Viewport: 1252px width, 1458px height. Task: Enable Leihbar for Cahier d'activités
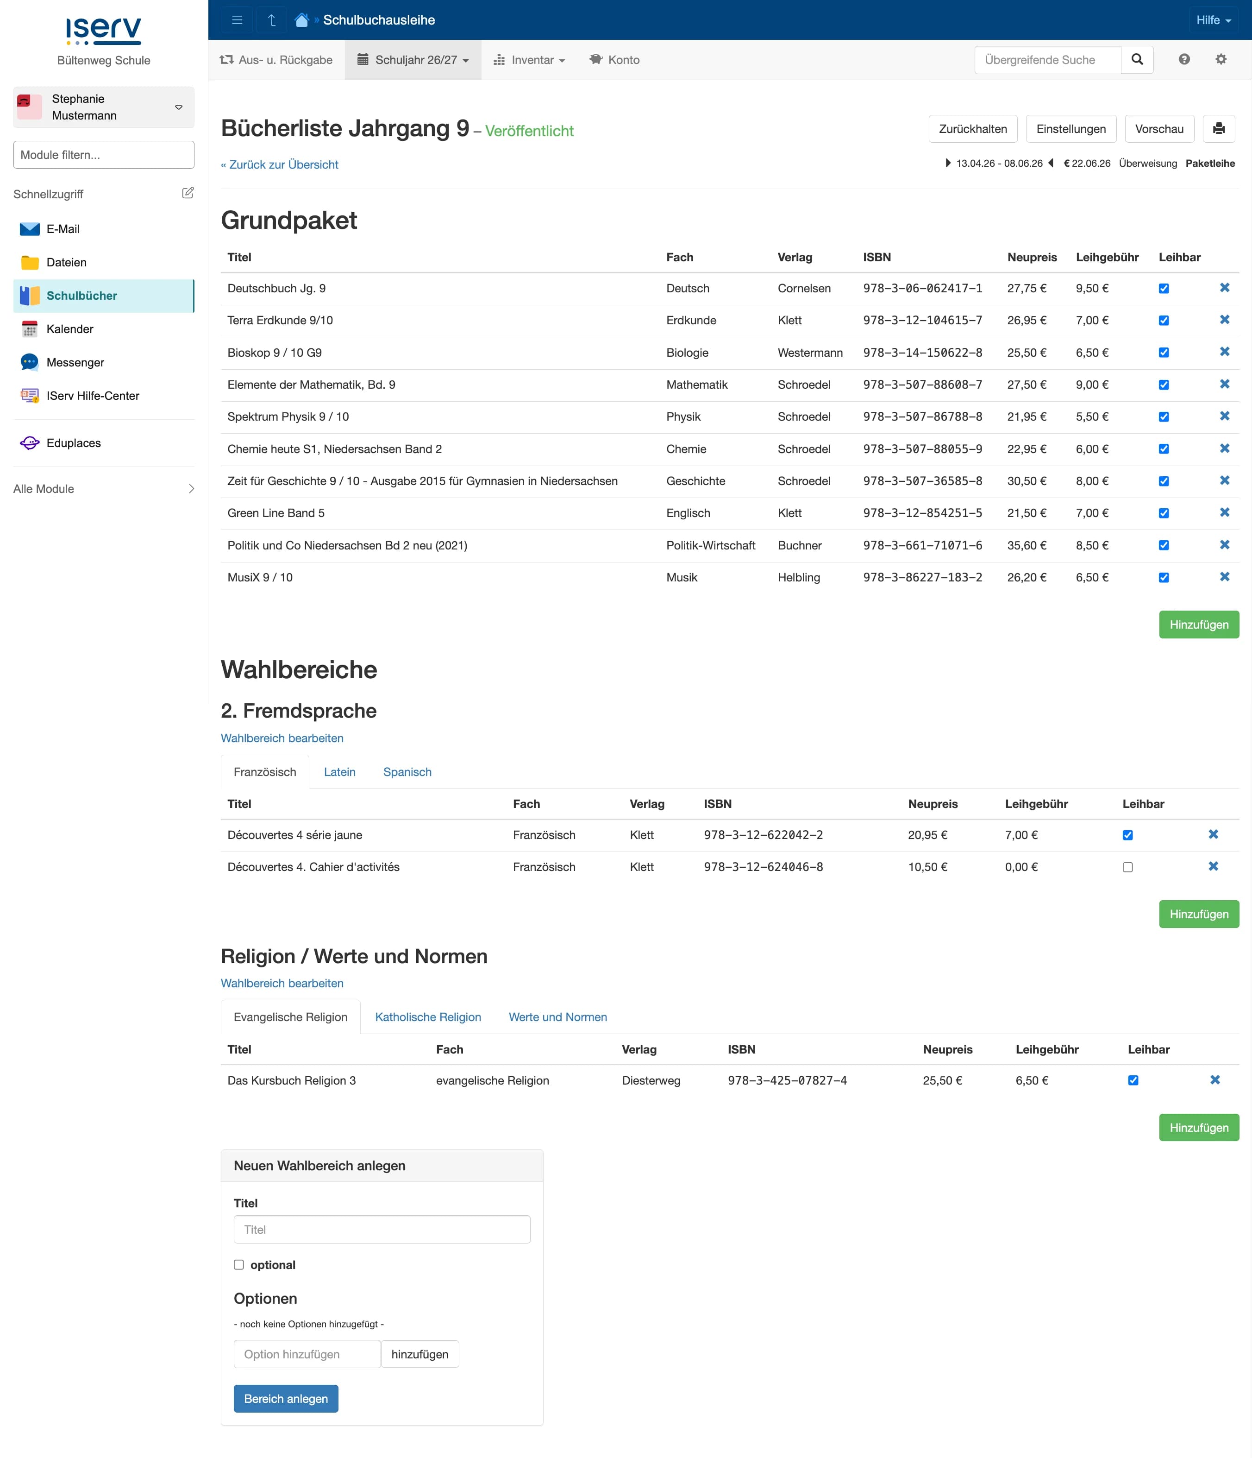tap(1127, 867)
